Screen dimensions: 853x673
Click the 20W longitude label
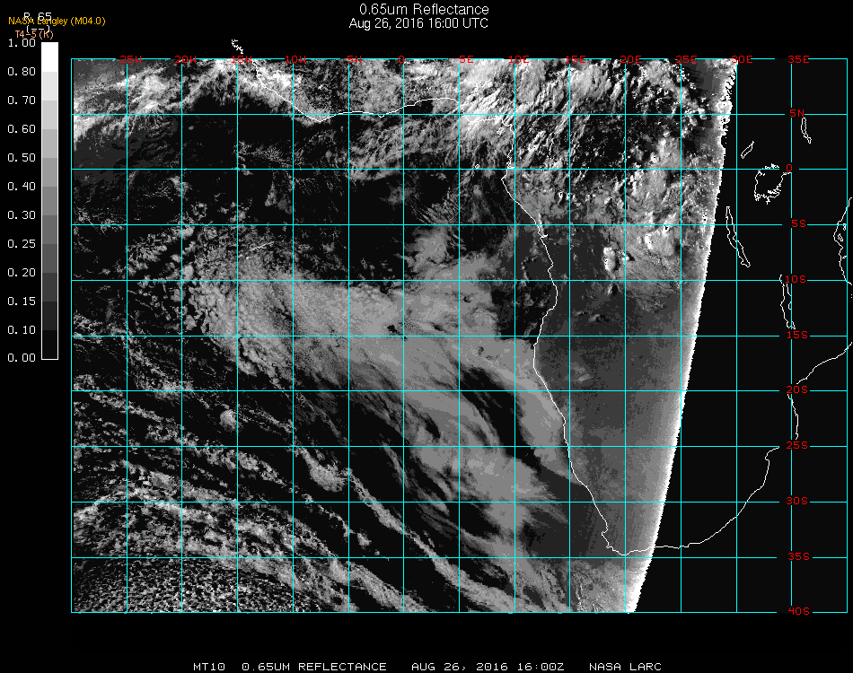pos(186,59)
